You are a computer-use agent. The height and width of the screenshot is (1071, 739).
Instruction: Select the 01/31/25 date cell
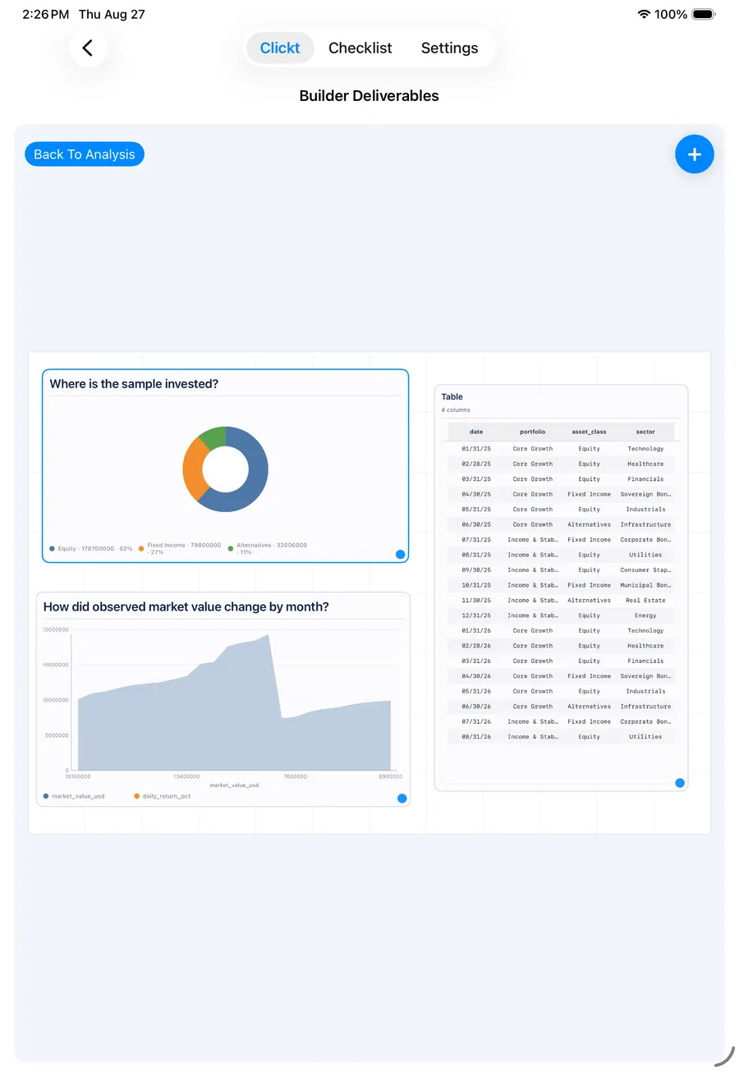(x=476, y=449)
